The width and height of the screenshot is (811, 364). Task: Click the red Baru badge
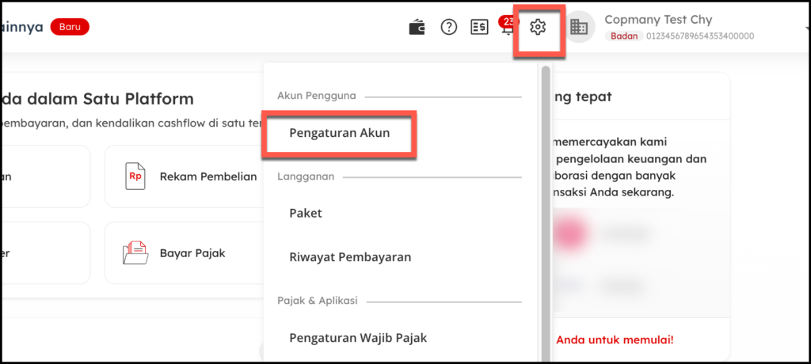70,27
